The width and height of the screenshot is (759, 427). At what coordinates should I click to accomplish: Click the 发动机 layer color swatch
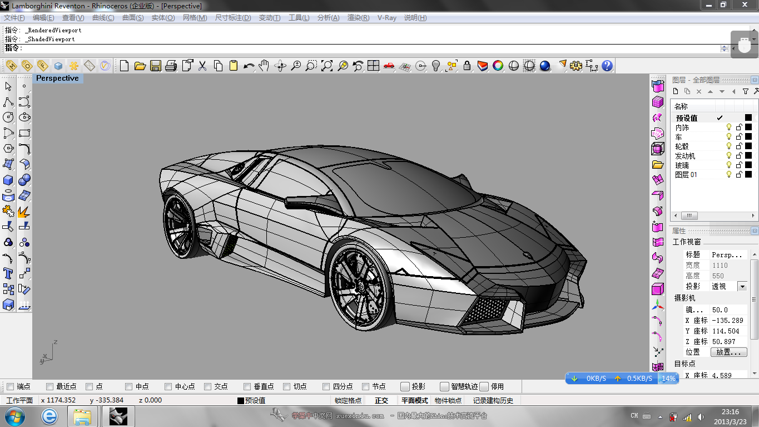748,155
